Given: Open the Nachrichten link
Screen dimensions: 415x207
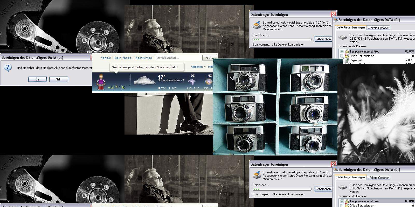Looking at the screenshot, I should 144,58.
